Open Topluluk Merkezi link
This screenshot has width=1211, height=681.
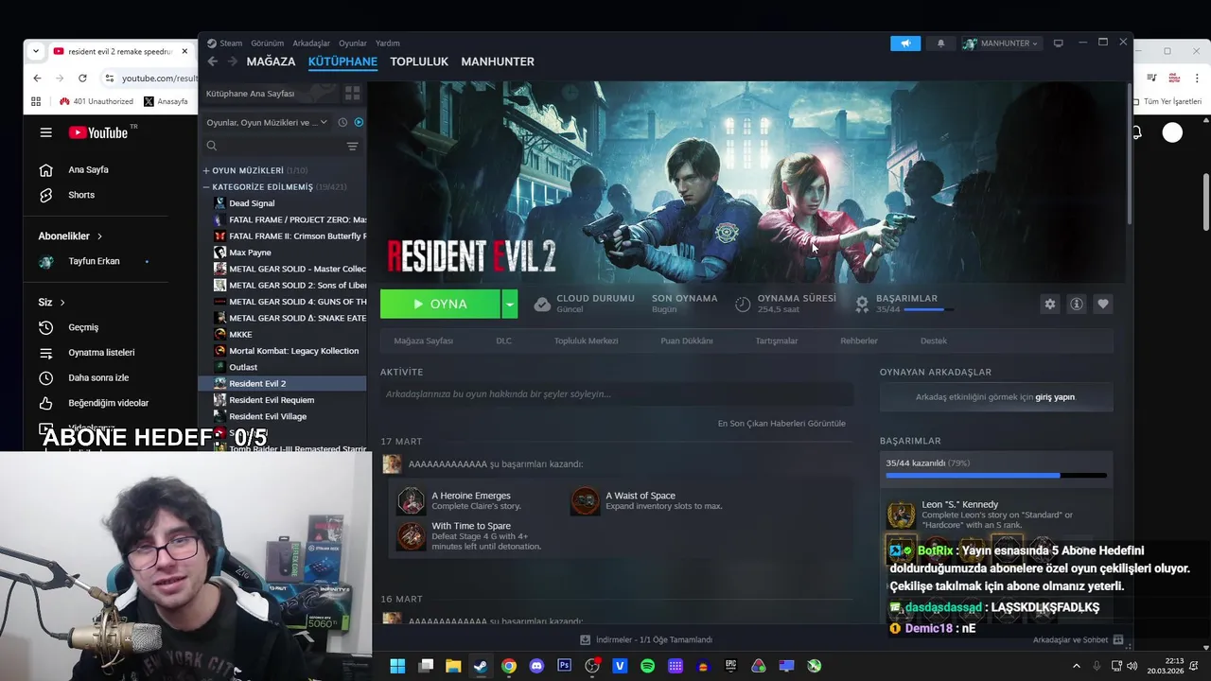pos(586,340)
